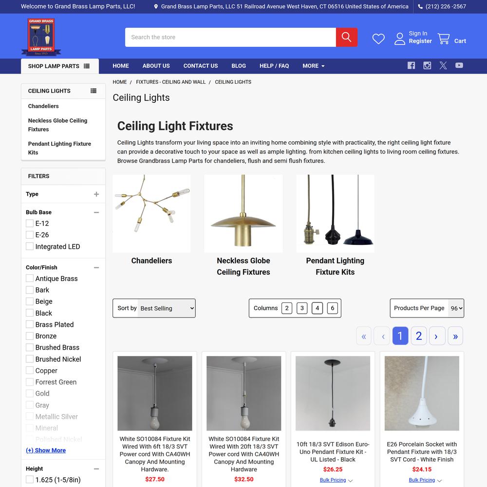
Task: Open the X social icon
Action: tap(443, 66)
